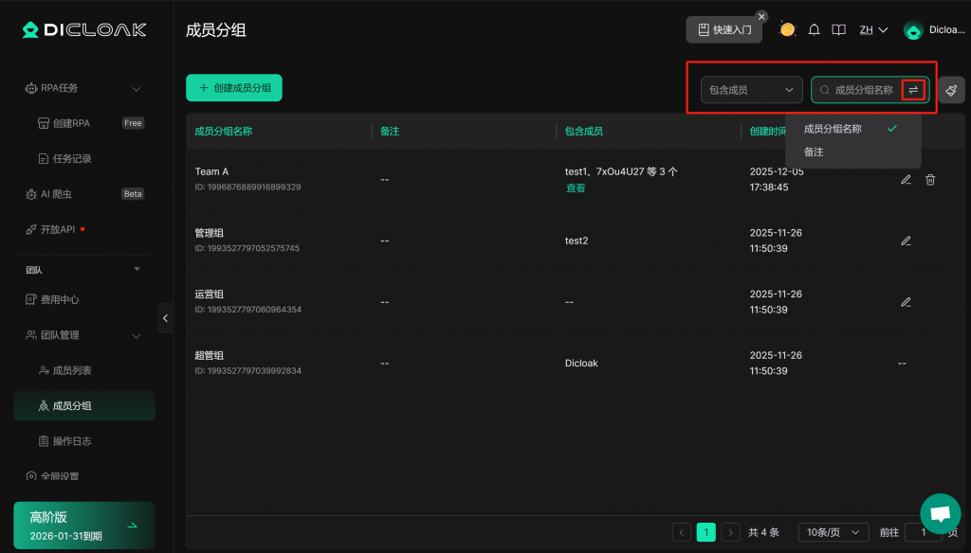Open the documentation book icon
This screenshot has height=553, width=971.
coord(838,30)
